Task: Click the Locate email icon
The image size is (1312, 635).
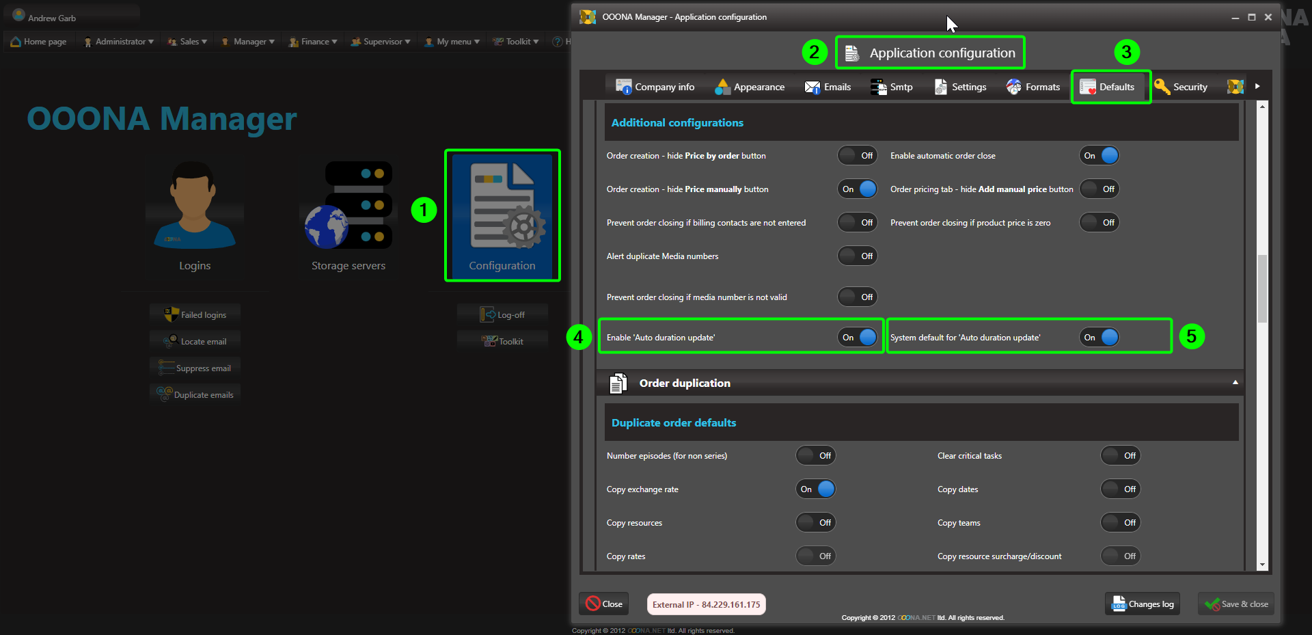Action: click(x=171, y=341)
